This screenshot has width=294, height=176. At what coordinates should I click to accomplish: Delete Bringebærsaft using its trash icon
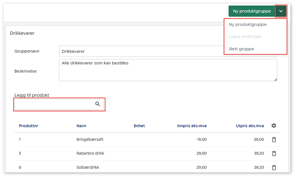[x=274, y=139]
